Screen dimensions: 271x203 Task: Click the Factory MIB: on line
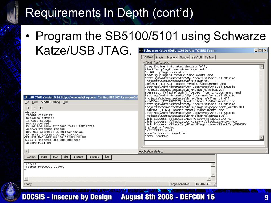[x=38, y=143]
